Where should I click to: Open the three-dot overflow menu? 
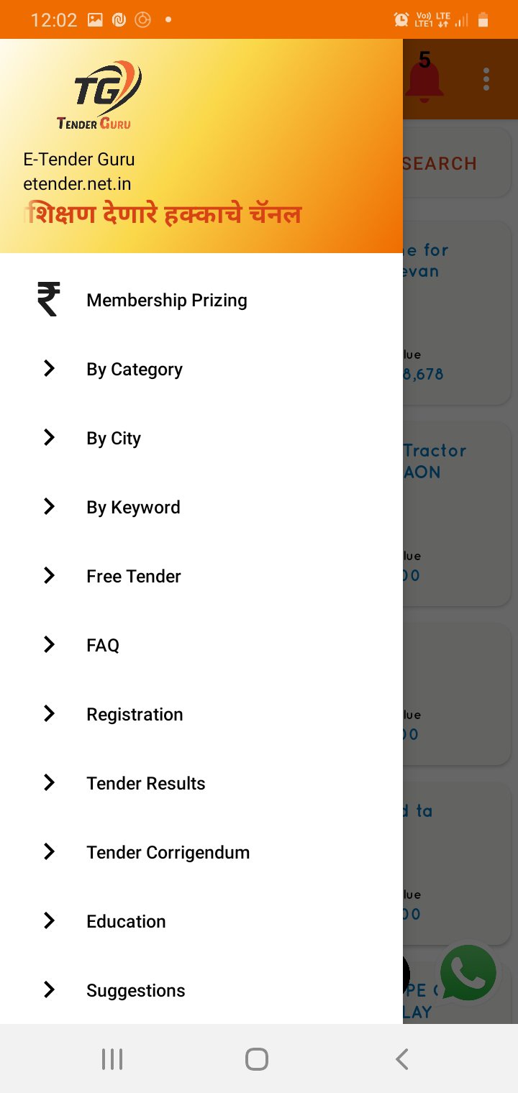click(486, 80)
